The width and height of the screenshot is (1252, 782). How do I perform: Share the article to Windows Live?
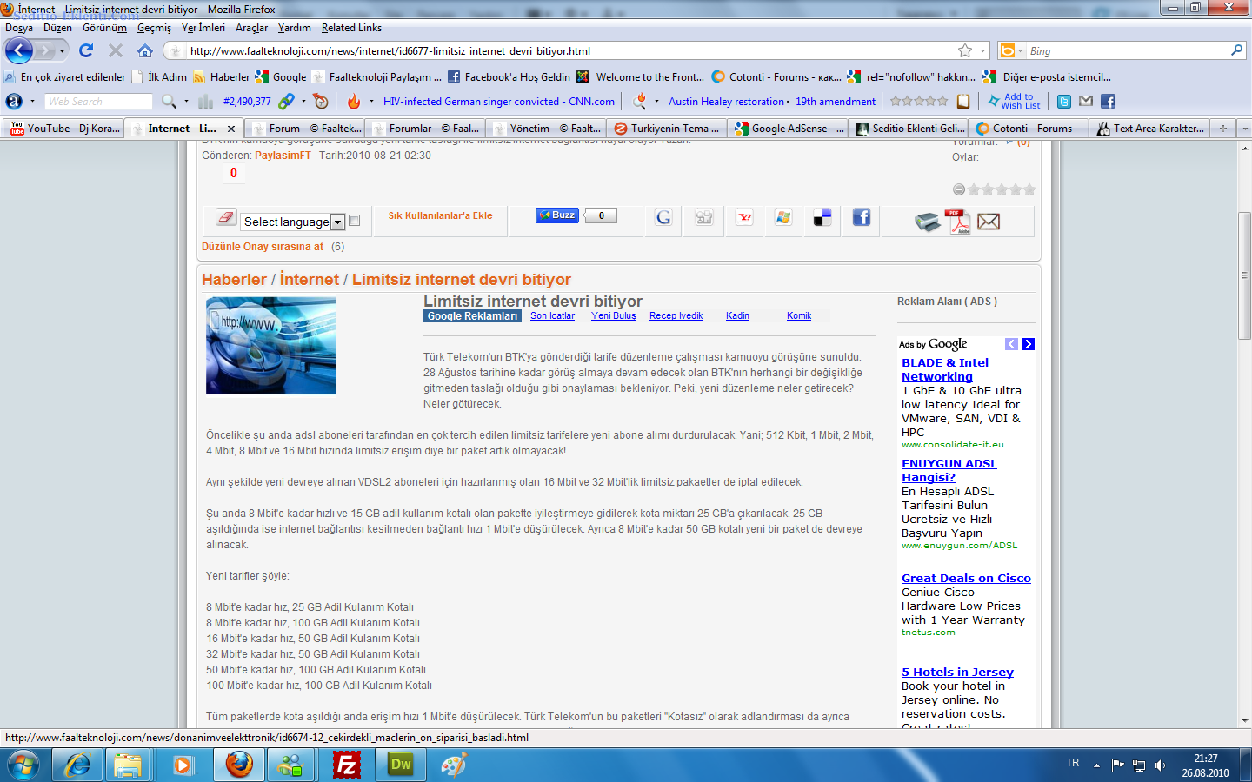click(783, 217)
